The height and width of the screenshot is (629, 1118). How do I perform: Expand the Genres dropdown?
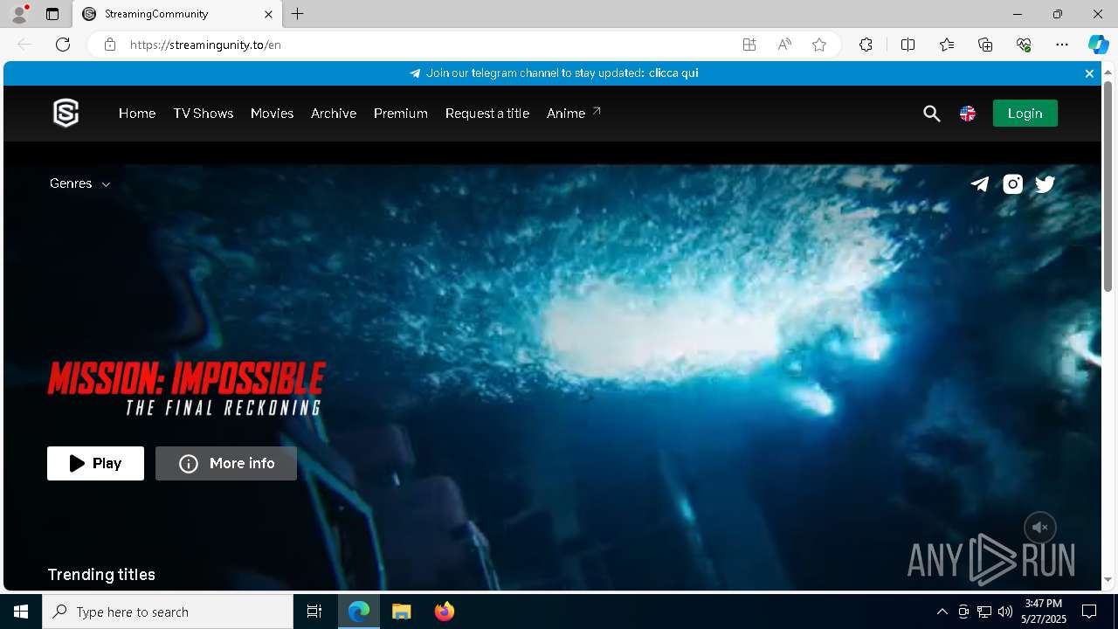pos(79,183)
